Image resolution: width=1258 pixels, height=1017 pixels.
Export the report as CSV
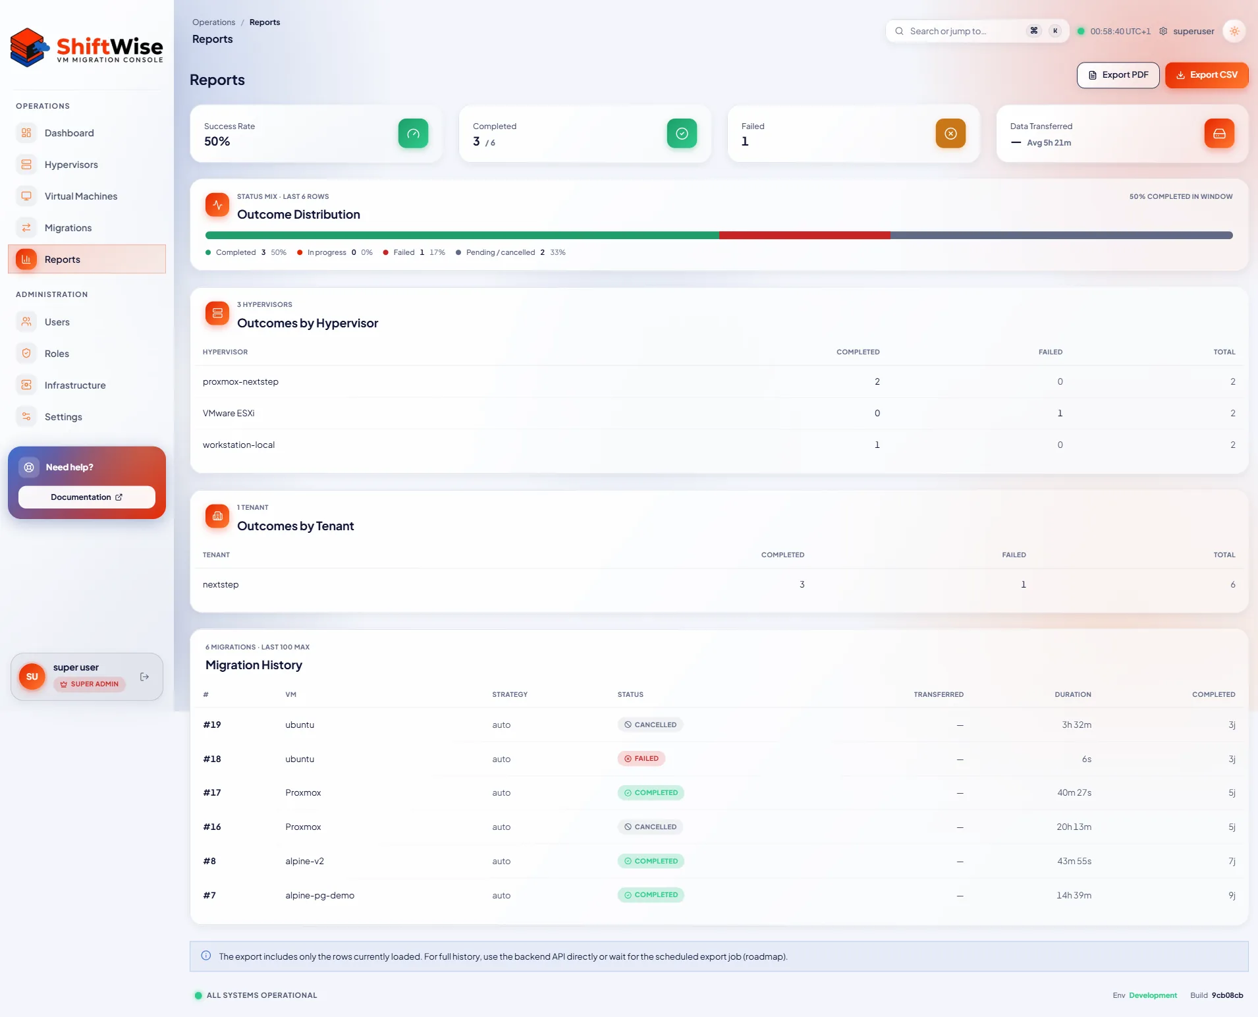[x=1207, y=75]
